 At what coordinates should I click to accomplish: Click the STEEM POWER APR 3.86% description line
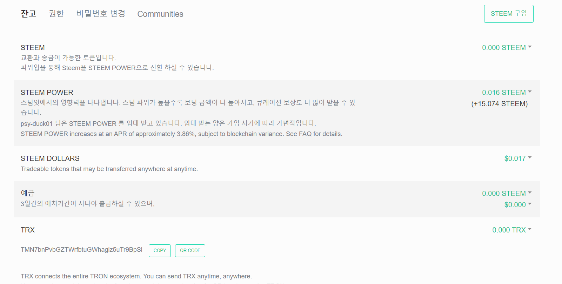181,134
